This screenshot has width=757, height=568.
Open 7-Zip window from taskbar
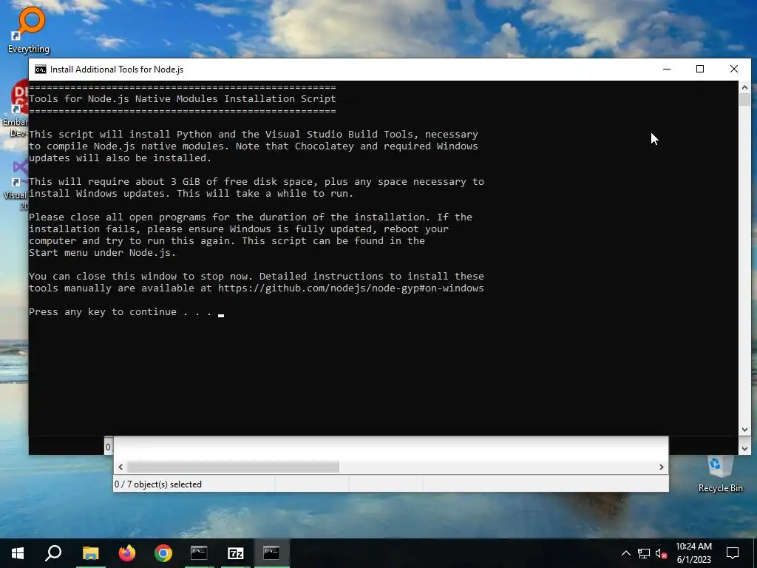click(235, 553)
